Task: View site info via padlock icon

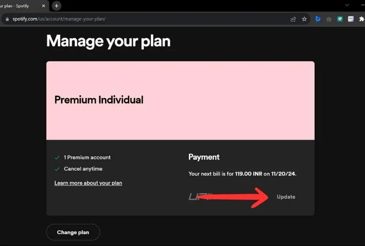Action: 6,19
